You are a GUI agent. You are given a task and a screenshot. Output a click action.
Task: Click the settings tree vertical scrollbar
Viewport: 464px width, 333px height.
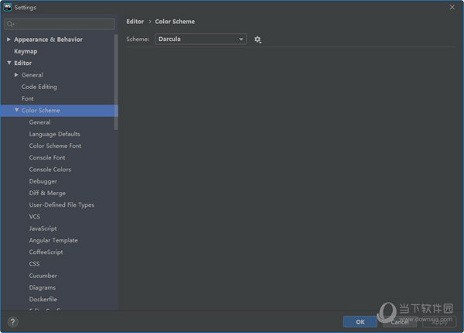click(x=116, y=82)
